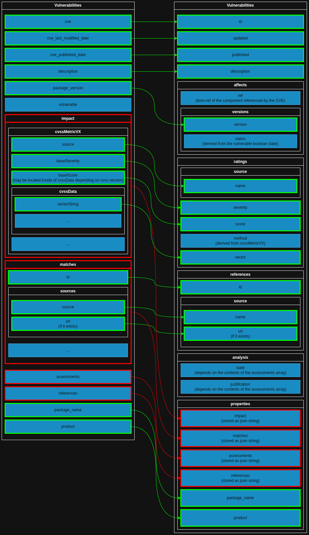Click package_name box inside properties
The width and height of the screenshot is (309, 535).
click(x=240, y=498)
